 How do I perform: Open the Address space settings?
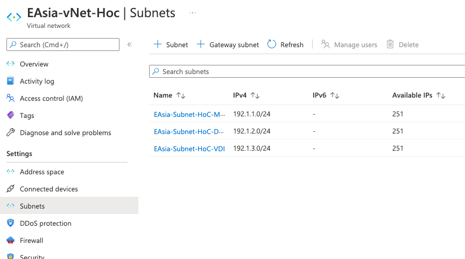point(42,172)
